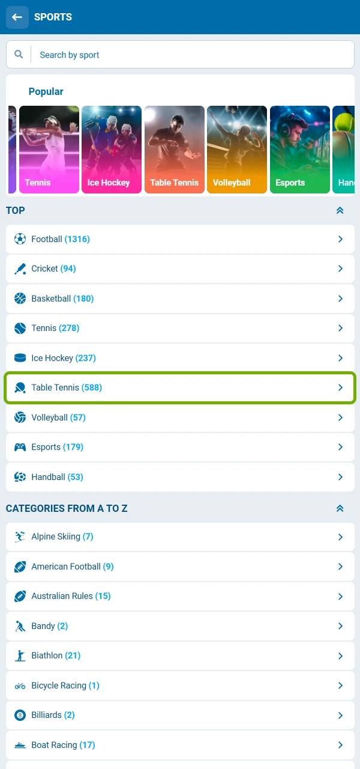Open Handball (53) sport category
This screenshot has width=360, height=769.
click(180, 477)
